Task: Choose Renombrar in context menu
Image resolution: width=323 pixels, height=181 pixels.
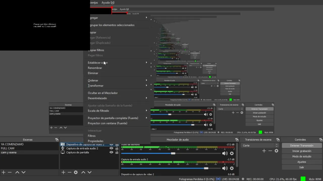Action: pos(117,68)
